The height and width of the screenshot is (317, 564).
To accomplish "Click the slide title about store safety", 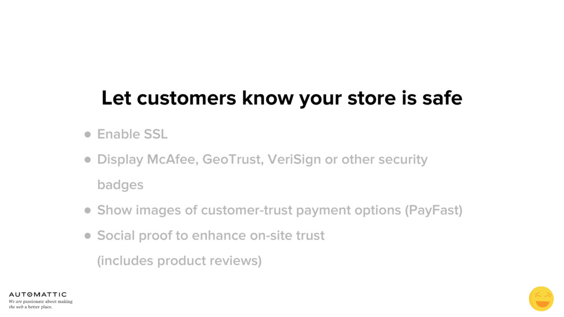I will pyautogui.click(x=281, y=98).
